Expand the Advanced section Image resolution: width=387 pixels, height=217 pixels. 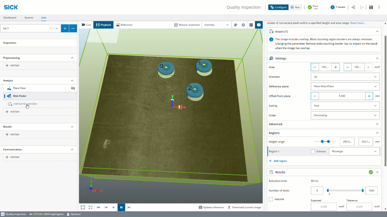tap(324, 124)
